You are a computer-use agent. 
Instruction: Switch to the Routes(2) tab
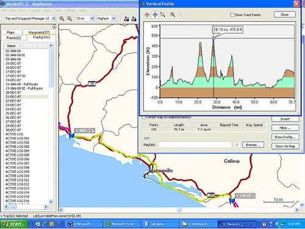pyautogui.click(x=14, y=38)
